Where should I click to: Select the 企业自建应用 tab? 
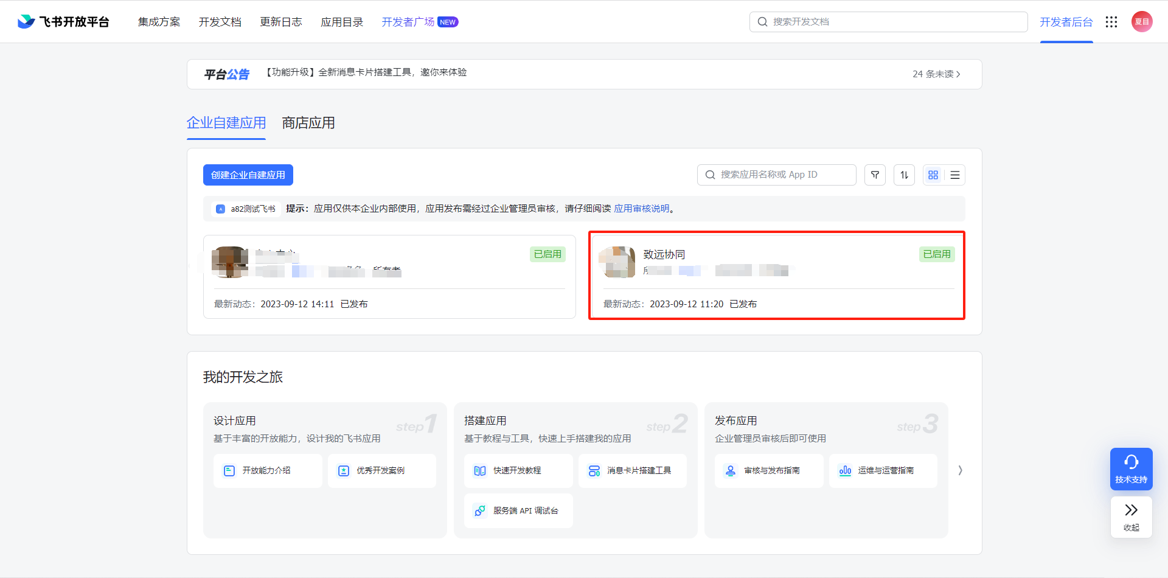(x=226, y=123)
